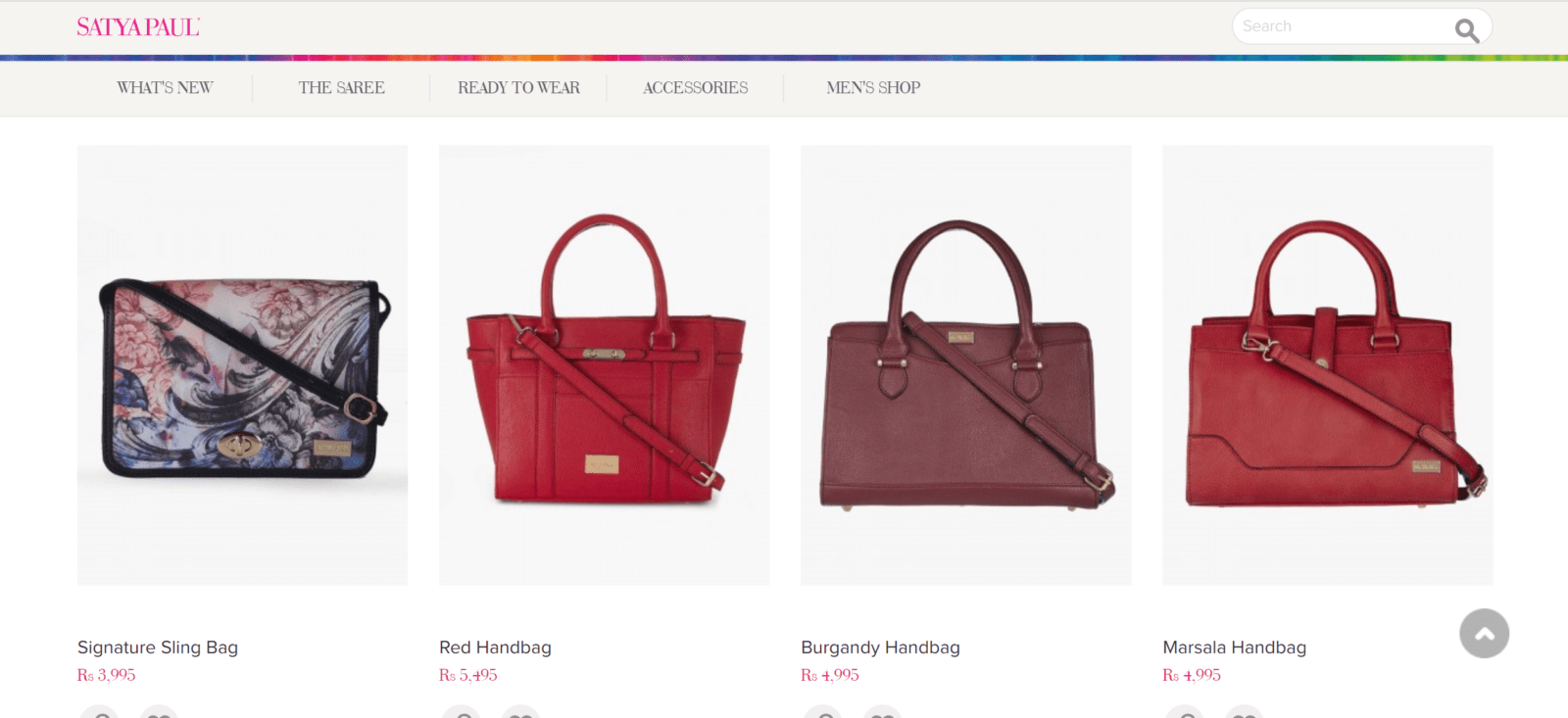Click quick-view icon under Red Handbag
The height and width of the screenshot is (718, 1568).
click(x=461, y=712)
